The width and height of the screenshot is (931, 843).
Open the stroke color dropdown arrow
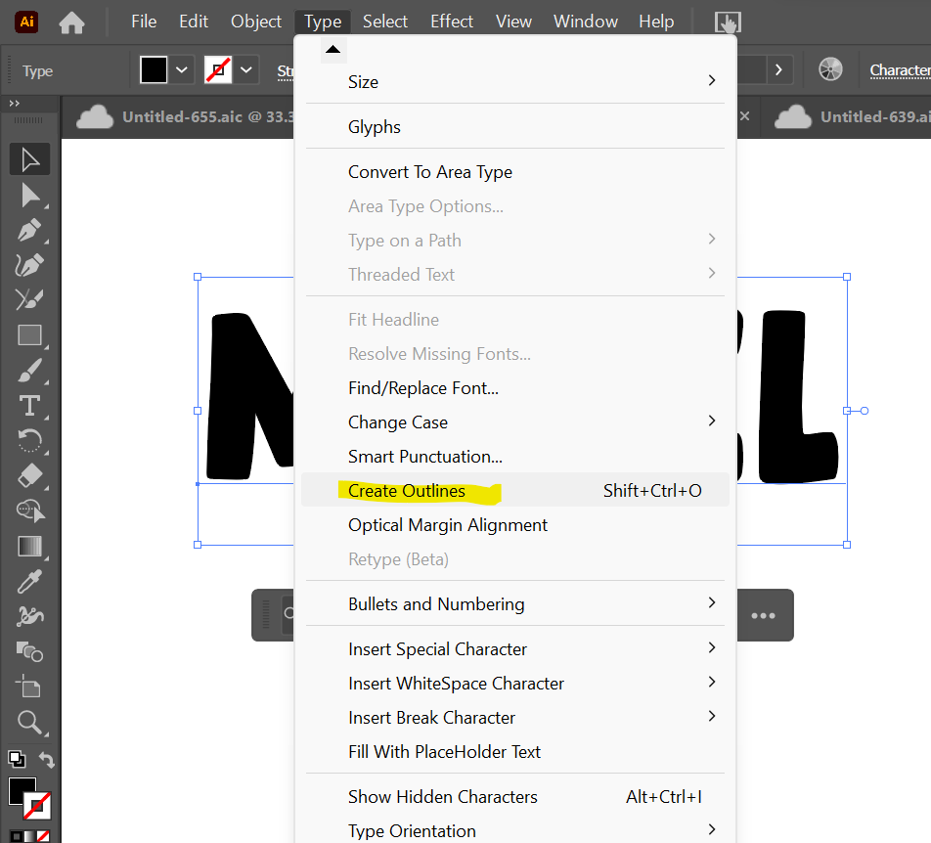point(246,70)
